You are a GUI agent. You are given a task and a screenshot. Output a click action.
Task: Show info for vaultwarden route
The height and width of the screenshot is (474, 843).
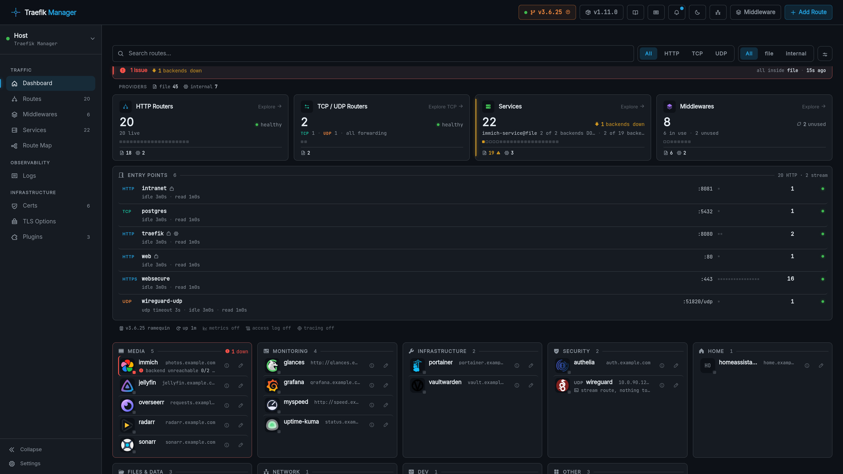[x=517, y=385]
